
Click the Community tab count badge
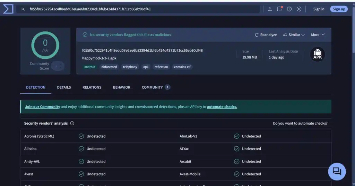click(167, 87)
